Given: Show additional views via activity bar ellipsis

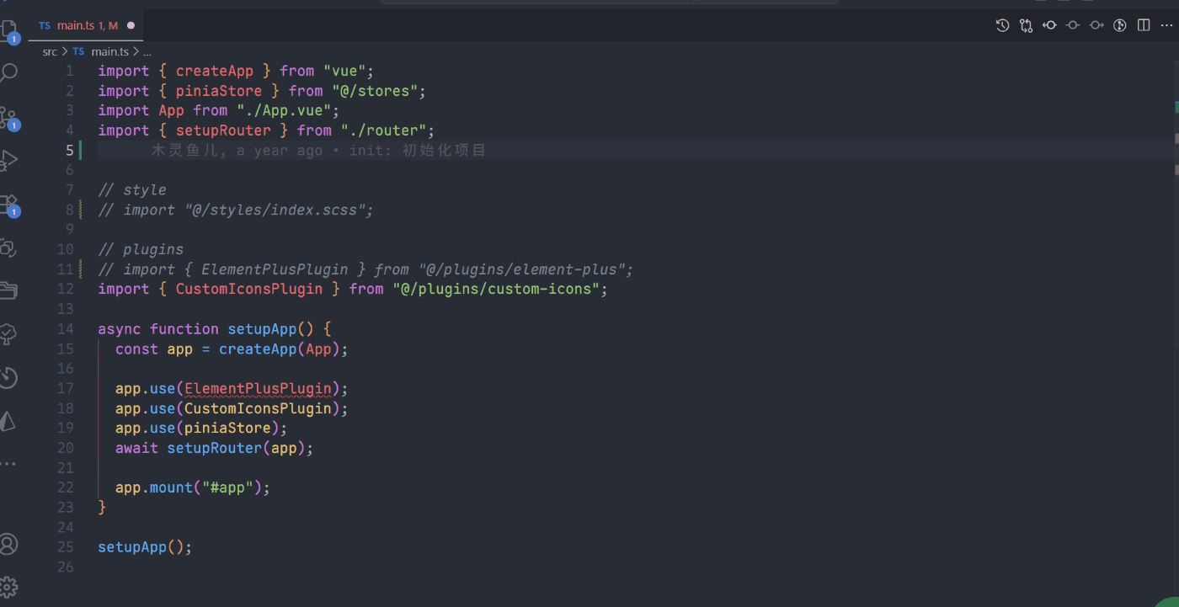Looking at the screenshot, I should [x=8, y=464].
